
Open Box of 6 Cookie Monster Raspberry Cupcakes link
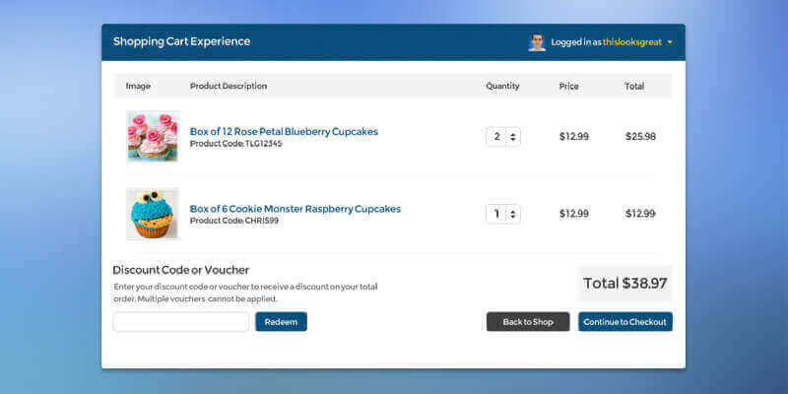pyautogui.click(x=295, y=209)
